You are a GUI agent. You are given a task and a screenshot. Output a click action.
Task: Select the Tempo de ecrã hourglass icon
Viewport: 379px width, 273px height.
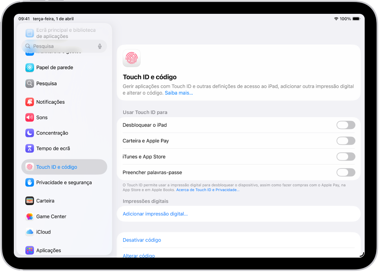29,148
